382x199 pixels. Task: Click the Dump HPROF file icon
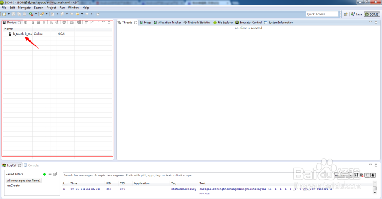click(x=39, y=23)
